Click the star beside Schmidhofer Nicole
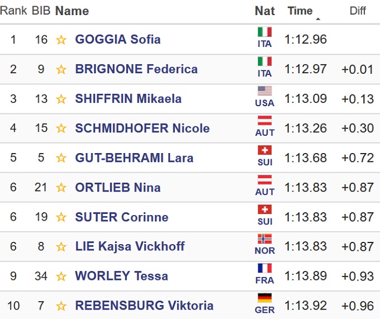This screenshot has width=380, height=319. [x=61, y=128]
